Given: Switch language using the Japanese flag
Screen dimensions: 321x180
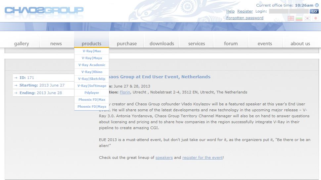Looking at the screenshot, I should pyautogui.click(x=315, y=18).
